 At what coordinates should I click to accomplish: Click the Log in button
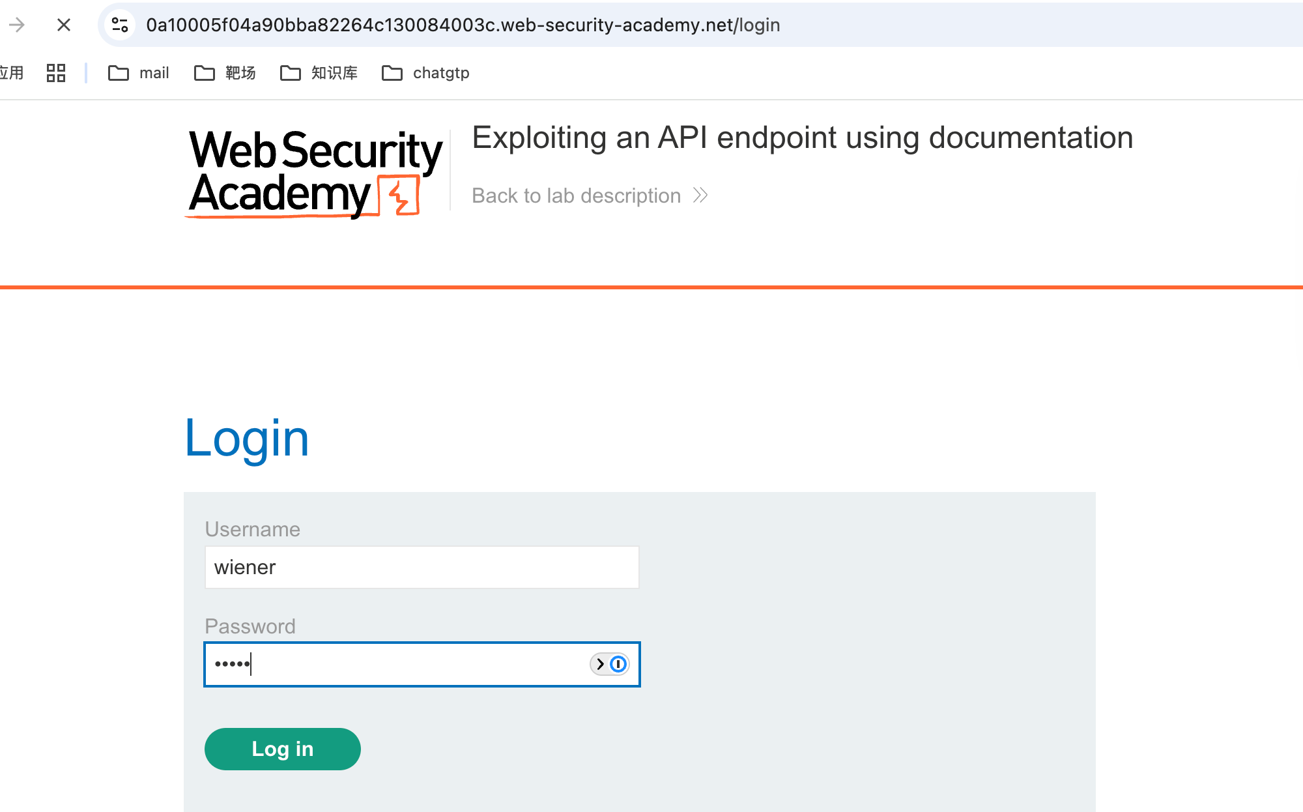pyautogui.click(x=282, y=749)
